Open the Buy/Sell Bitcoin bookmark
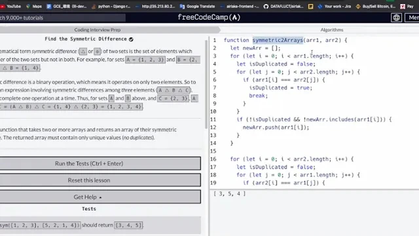 tap(376, 6)
